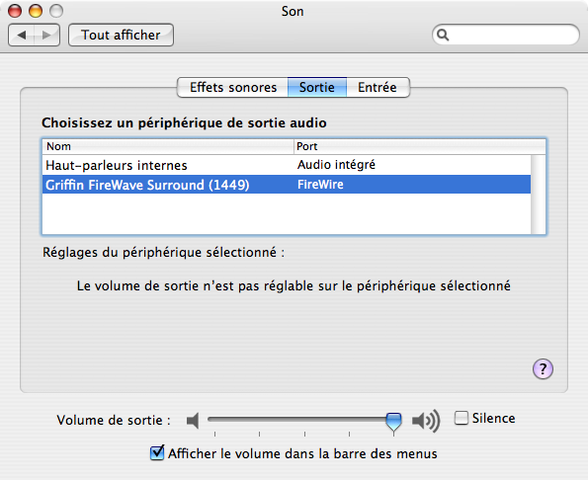This screenshot has width=588, height=480.
Task: Click the Port column header
Action: pyautogui.click(x=420, y=146)
